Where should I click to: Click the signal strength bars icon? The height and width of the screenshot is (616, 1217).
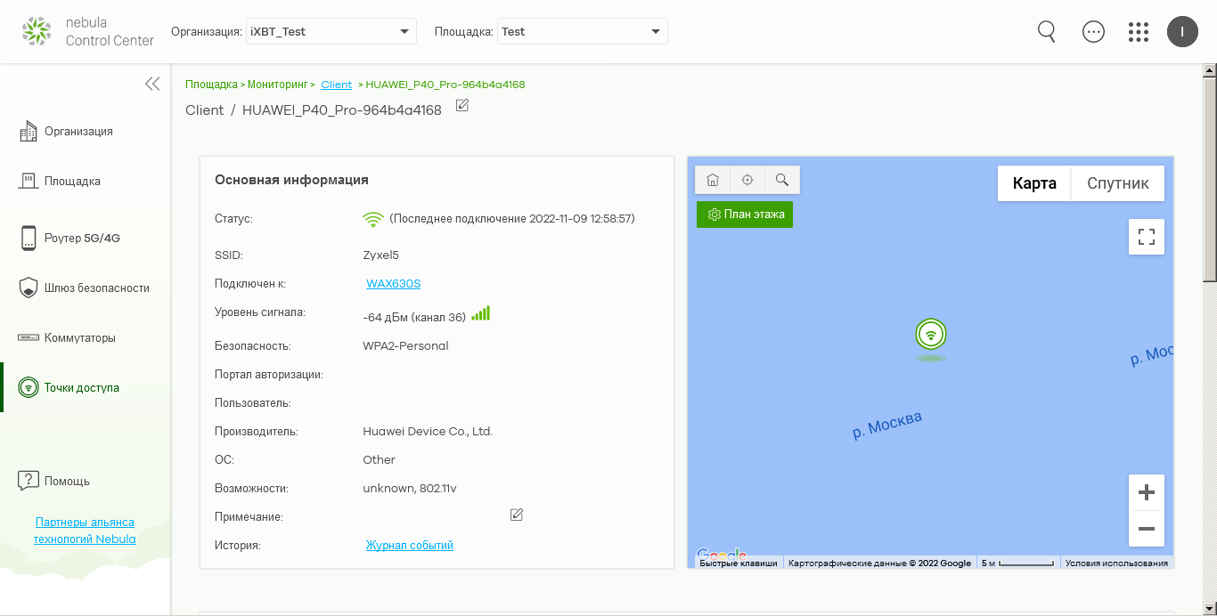481,313
